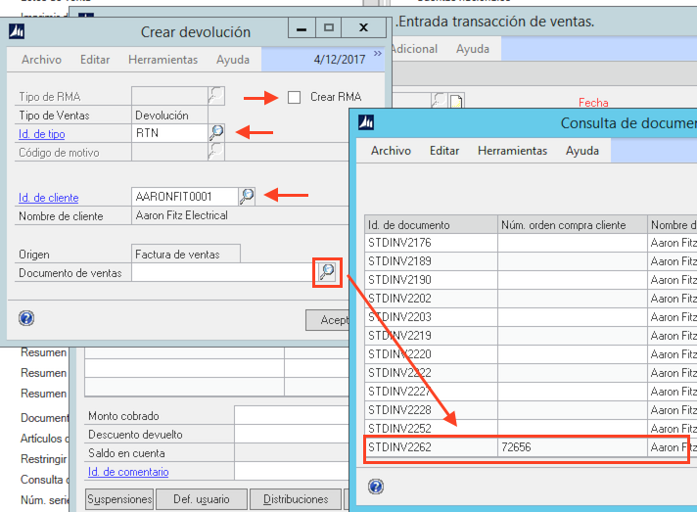
Task: Click help icon in Consulta de documentos window
Action: pyautogui.click(x=376, y=487)
